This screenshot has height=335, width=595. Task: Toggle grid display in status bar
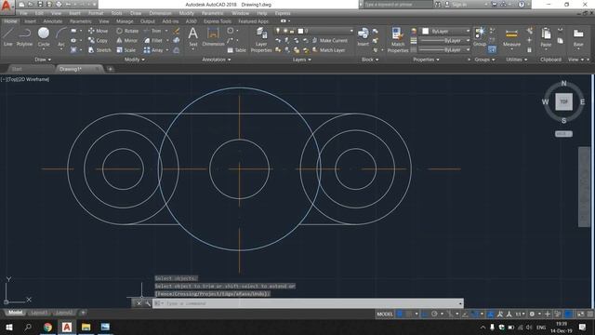coord(400,315)
